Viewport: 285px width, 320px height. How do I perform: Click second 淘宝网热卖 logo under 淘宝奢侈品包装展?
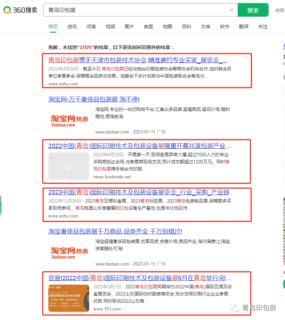[69, 253]
